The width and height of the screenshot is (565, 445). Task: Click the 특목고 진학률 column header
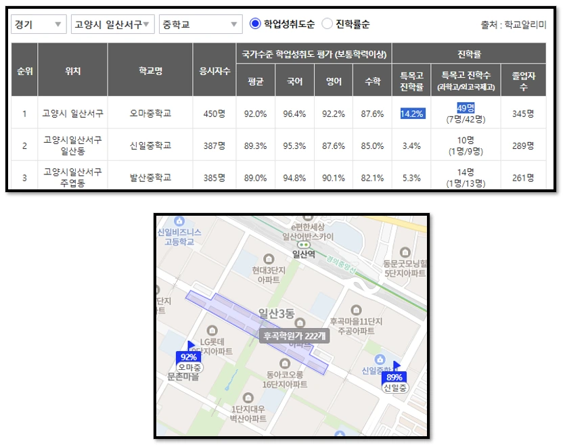pos(411,80)
